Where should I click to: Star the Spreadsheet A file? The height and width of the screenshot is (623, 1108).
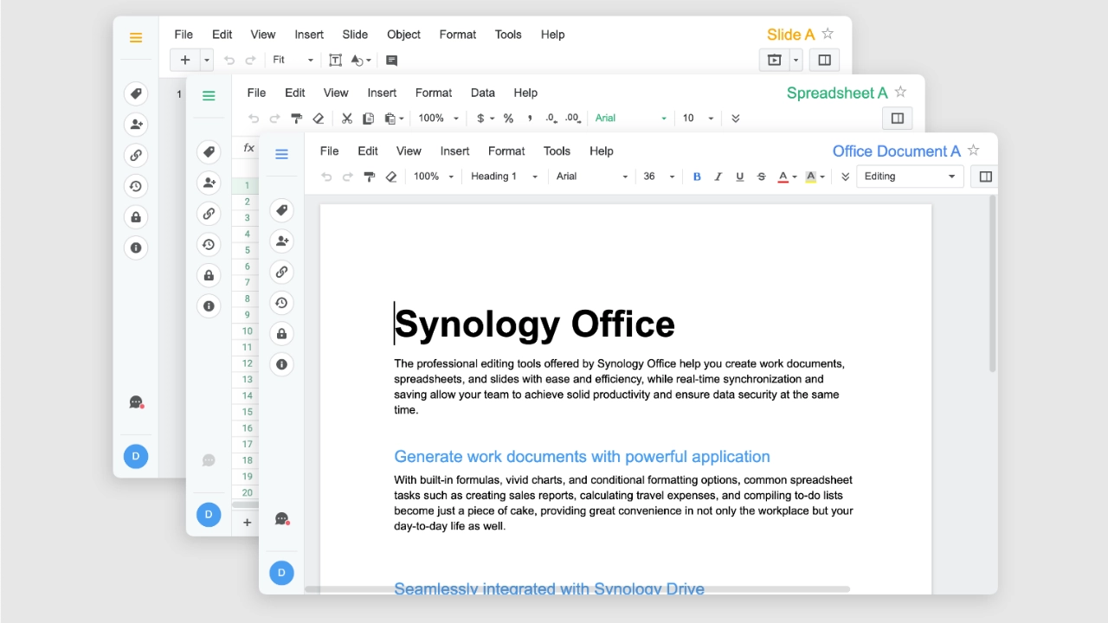point(900,92)
